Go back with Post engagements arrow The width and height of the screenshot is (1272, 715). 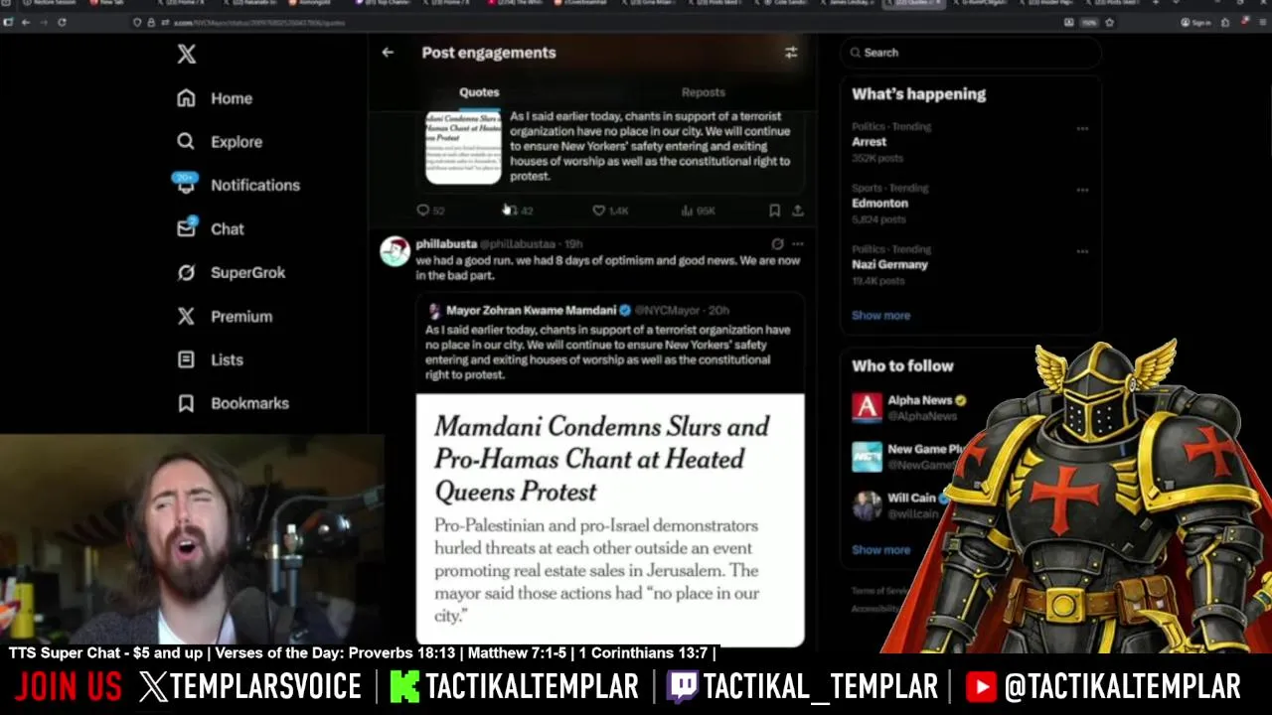[x=388, y=53]
